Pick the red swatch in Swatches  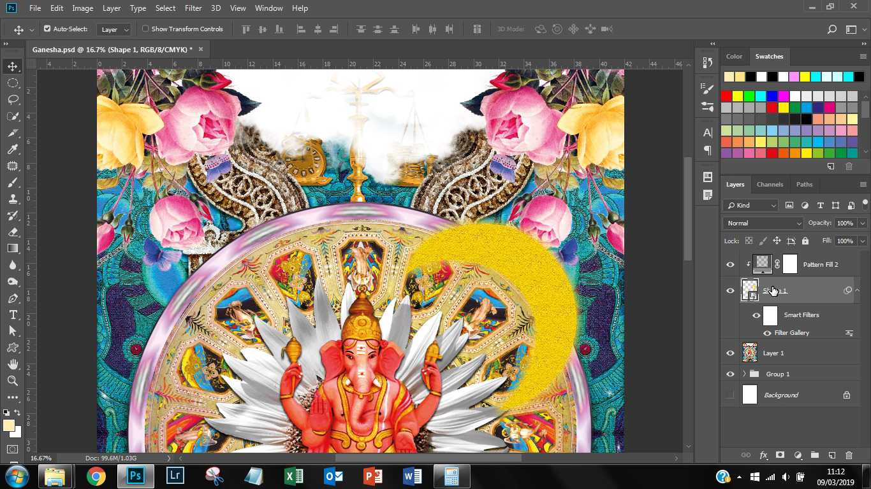pos(726,96)
